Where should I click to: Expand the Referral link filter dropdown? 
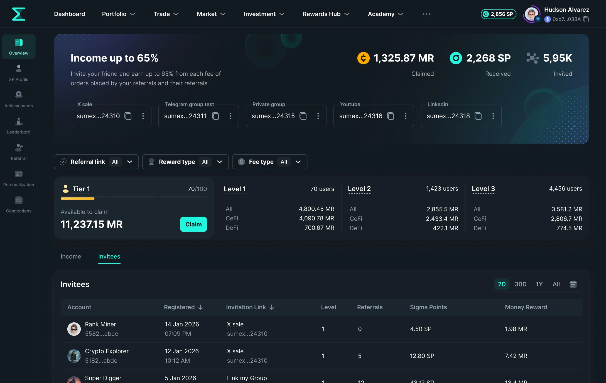pos(130,162)
